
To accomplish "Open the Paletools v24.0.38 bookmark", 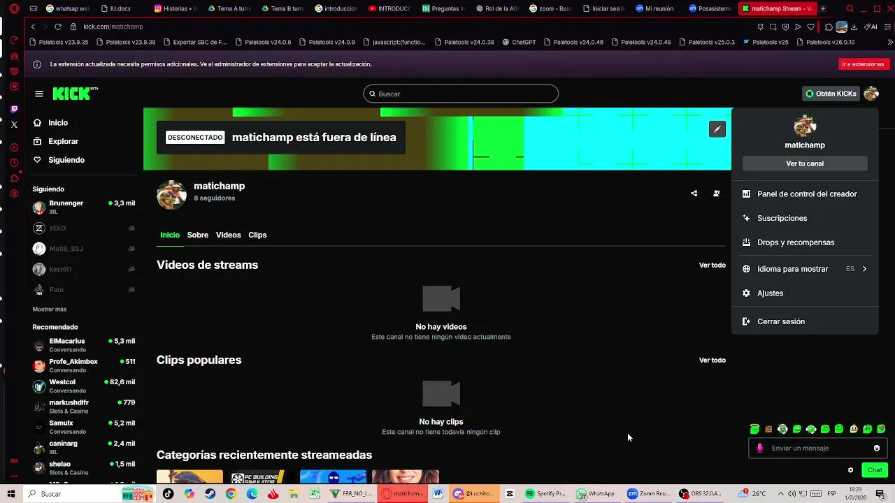I will [464, 42].
